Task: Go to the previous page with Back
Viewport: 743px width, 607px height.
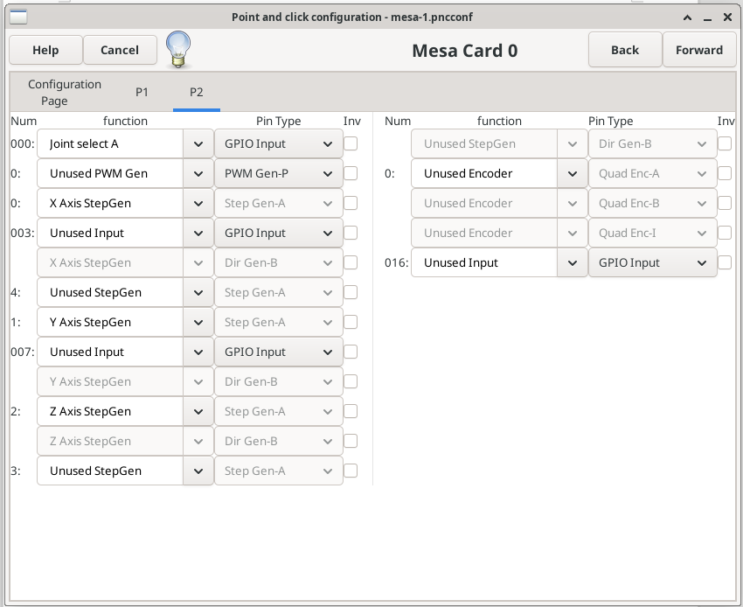Action: 624,50
